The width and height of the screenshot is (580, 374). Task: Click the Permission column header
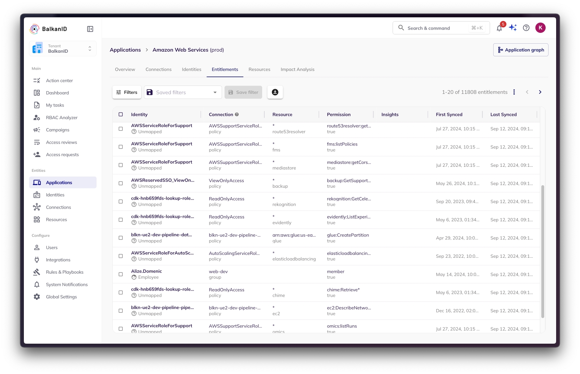tap(339, 114)
